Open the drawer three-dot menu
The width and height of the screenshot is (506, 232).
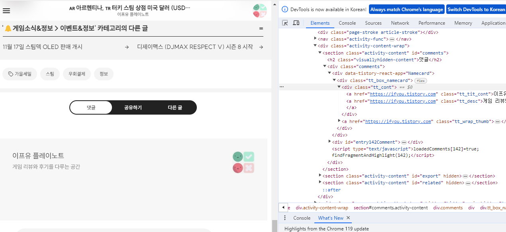(x=285, y=218)
